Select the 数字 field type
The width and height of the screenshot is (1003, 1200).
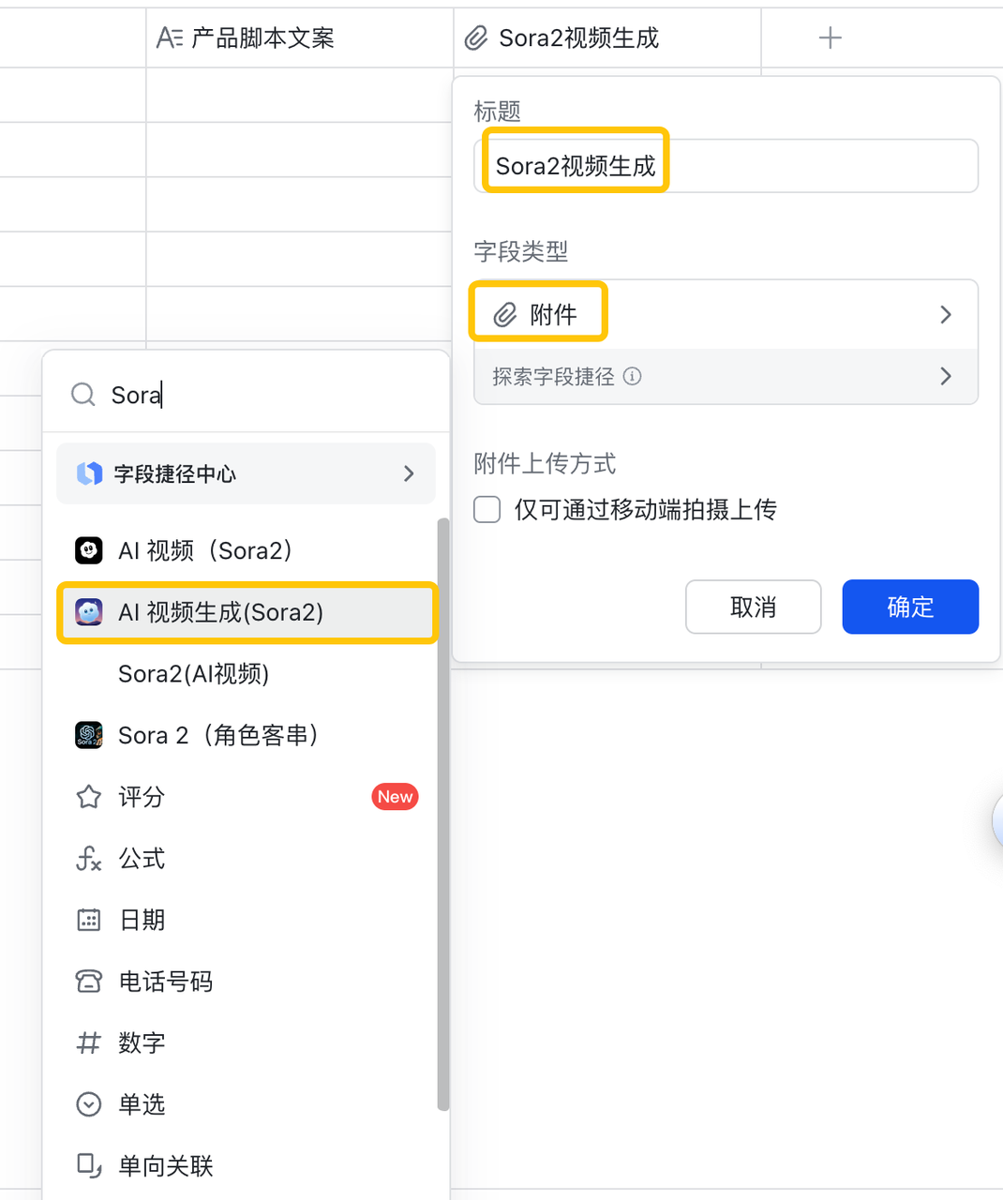[x=246, y=1042]
